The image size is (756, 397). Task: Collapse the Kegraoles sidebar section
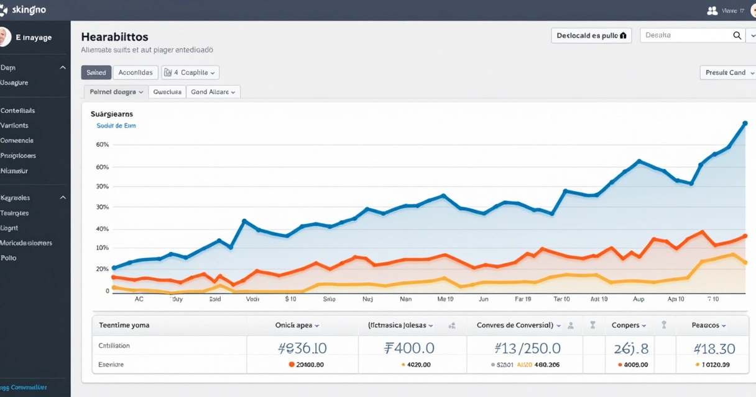[x=63, y=198]
